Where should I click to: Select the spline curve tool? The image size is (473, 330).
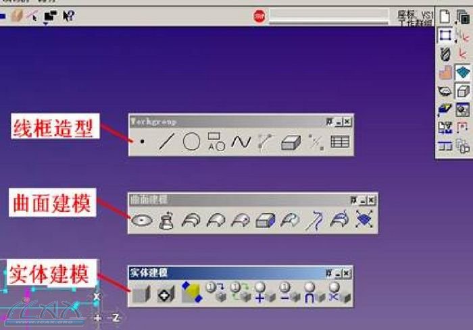coord(241,142)
